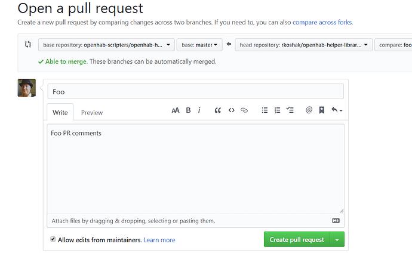Viewport: 412px width, 253px height.
Task: Click the header text size icon
Action: coord(176,110)
